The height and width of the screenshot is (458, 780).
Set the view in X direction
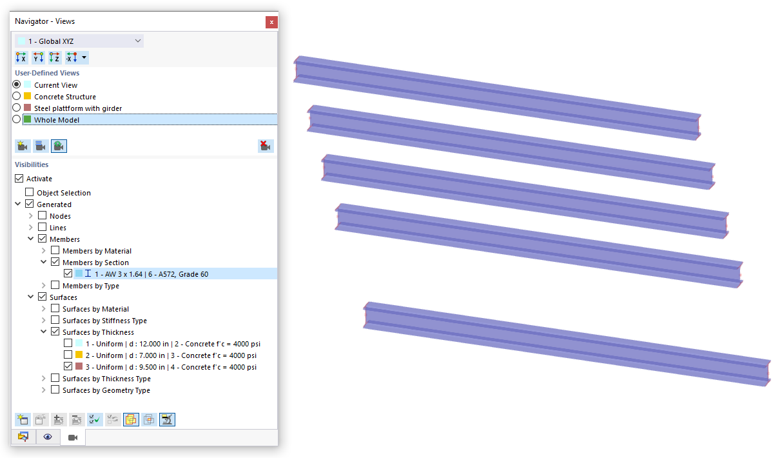point(21,57)
